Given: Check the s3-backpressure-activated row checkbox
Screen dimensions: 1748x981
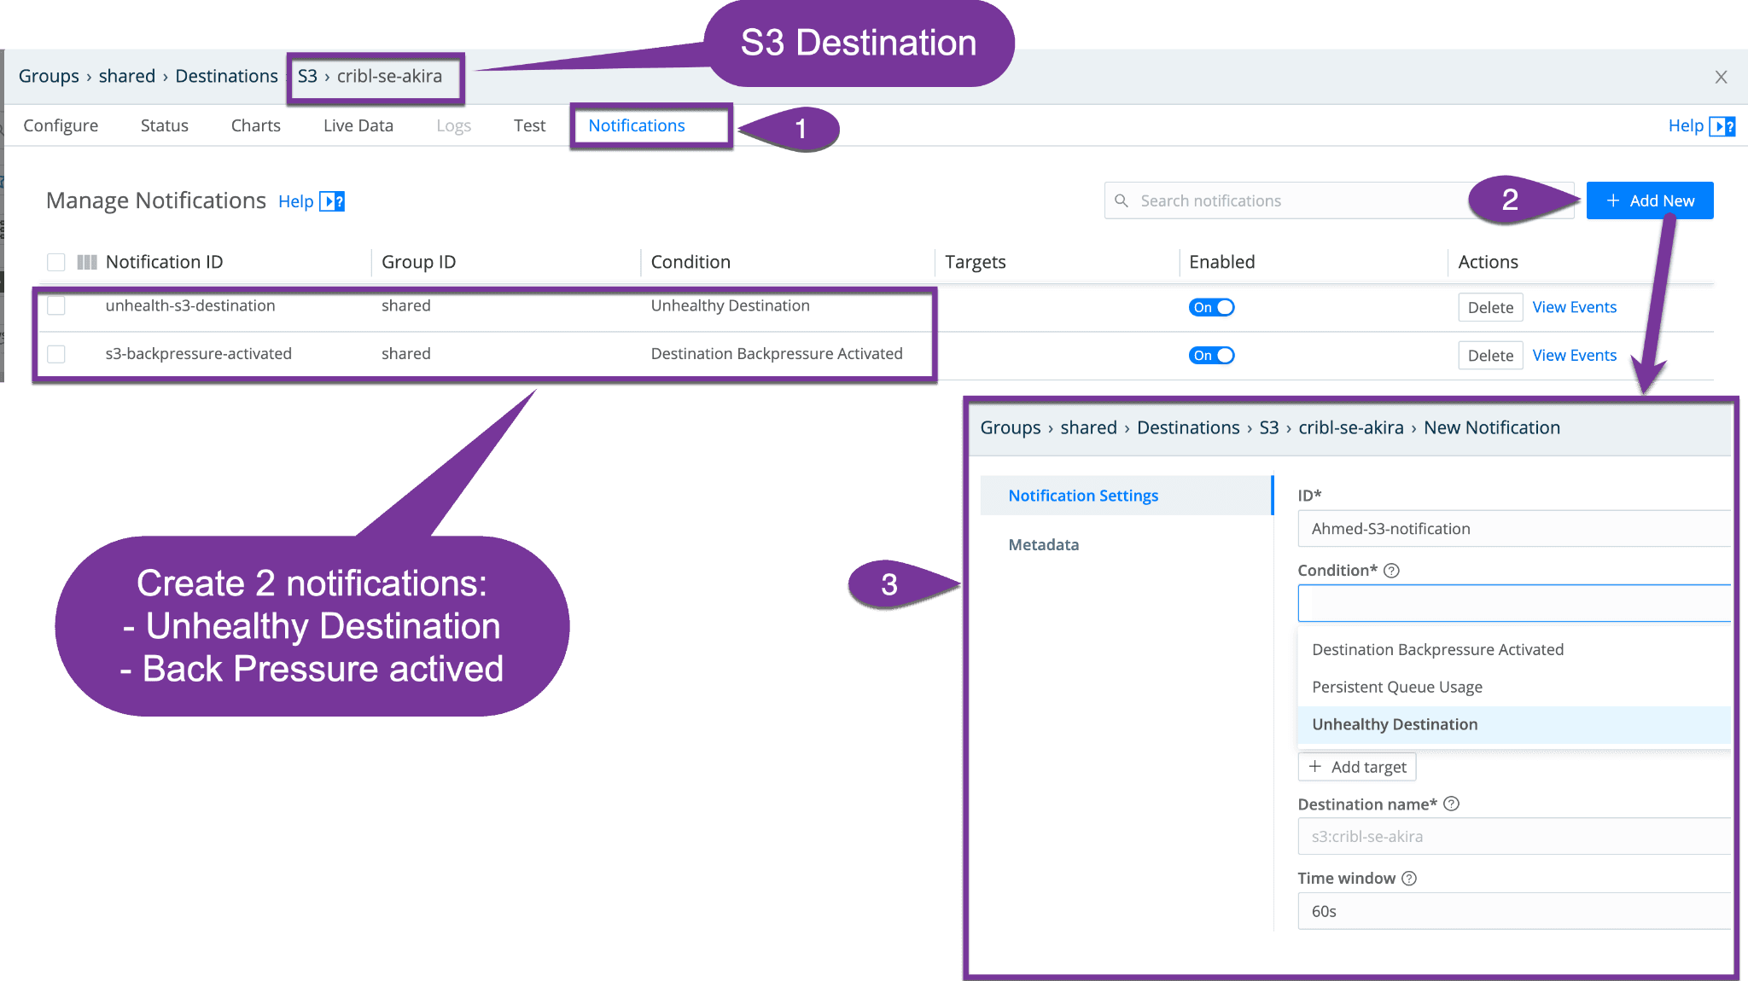Looking at the screenshot, I should tap(56, 353).
